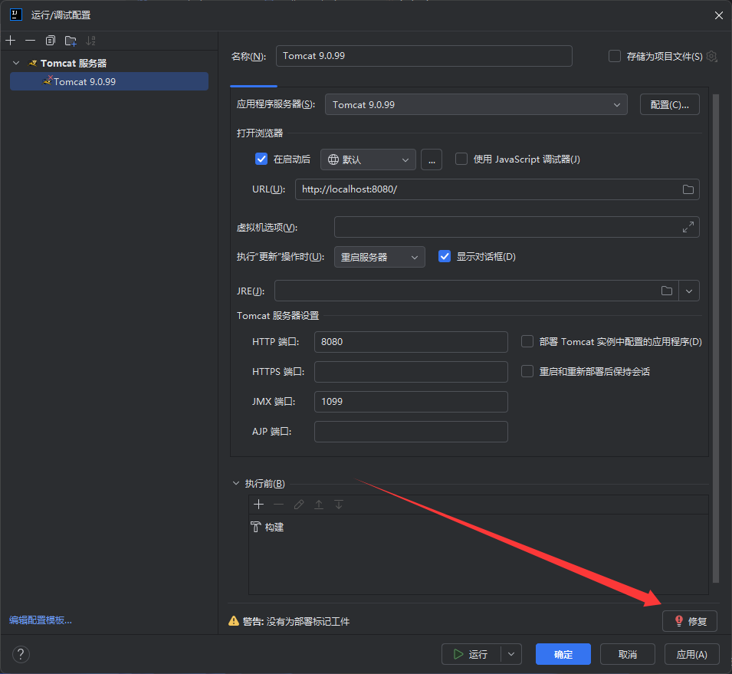Screen dimensions: 732x674
Task: Add a new run configuration with plus icon
Action: click(x=10, y=41)
